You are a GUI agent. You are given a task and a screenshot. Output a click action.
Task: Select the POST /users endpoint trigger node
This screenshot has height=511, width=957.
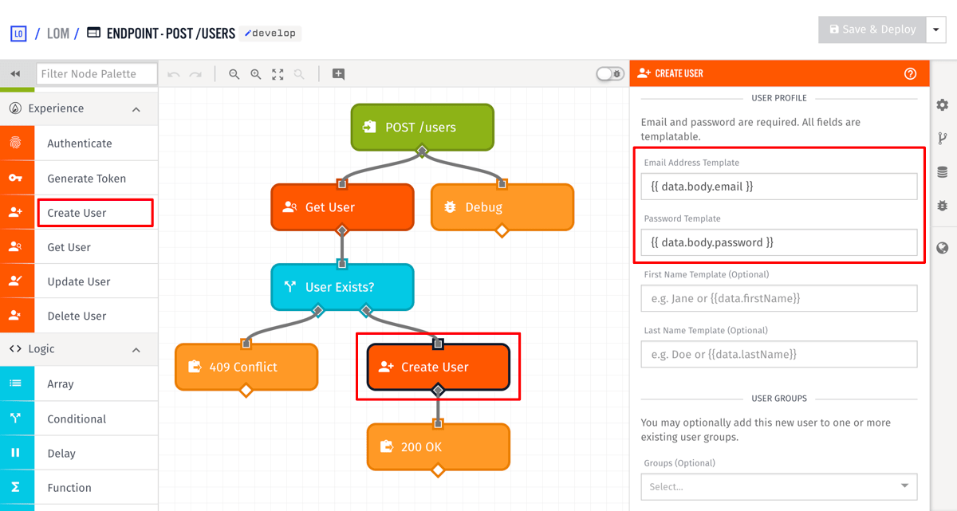point(423,127)
